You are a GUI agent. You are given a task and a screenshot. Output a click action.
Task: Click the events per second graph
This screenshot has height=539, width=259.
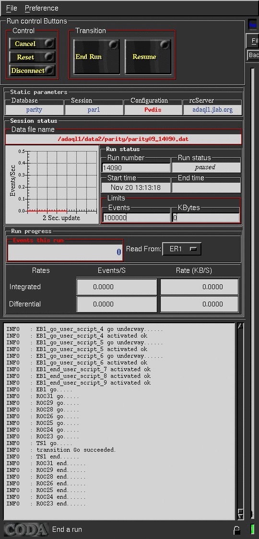(x=52, y=185)
